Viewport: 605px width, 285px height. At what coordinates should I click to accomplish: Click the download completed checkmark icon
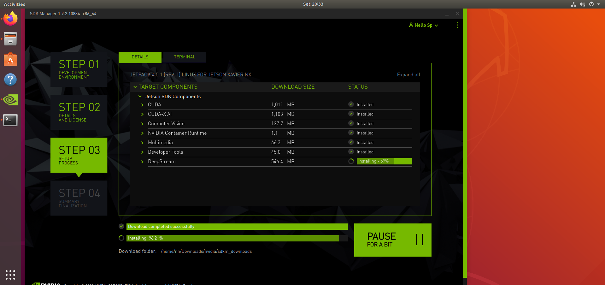(x=121, y=226)
